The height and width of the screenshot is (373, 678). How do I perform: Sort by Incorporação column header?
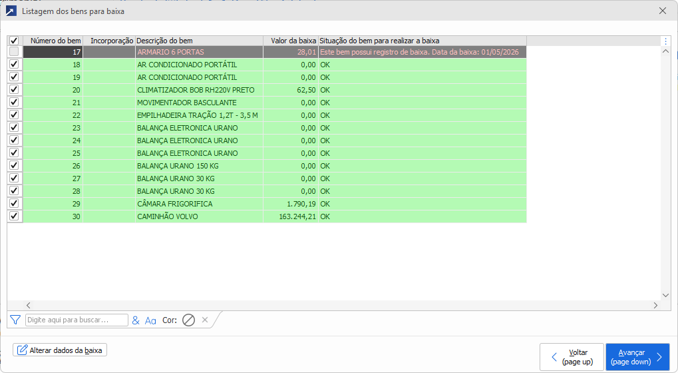click(109, 41)
